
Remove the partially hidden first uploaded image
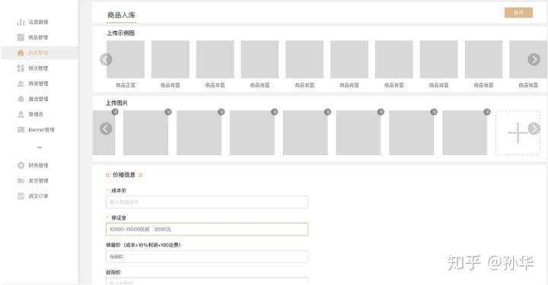point(115,112)
